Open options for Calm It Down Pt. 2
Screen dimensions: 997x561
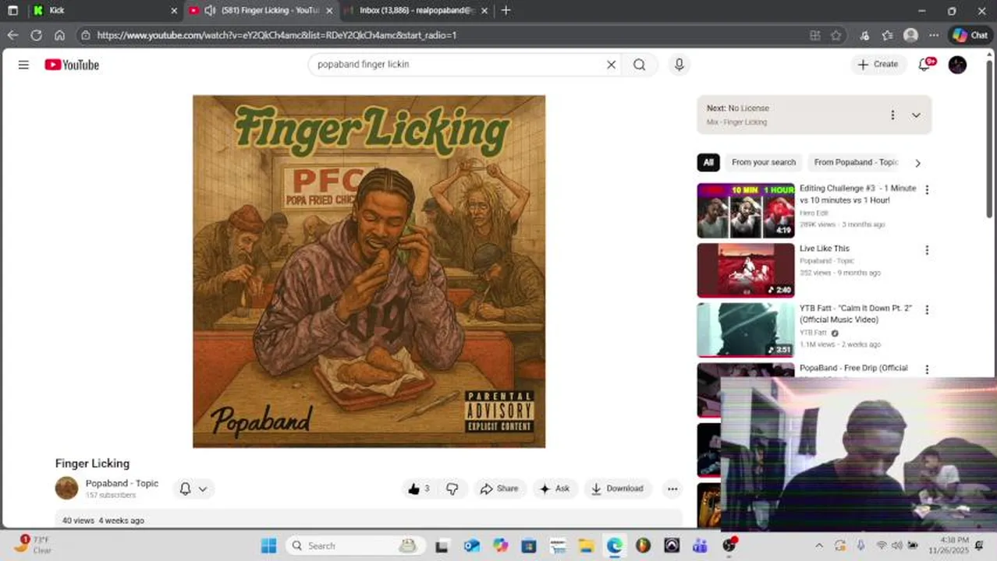point(927,309)
